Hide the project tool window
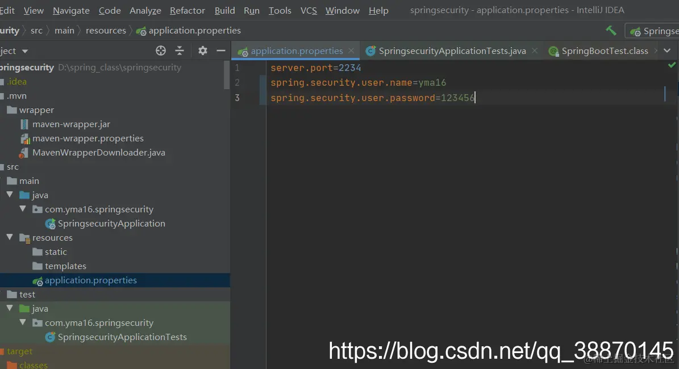 (221, 51)
